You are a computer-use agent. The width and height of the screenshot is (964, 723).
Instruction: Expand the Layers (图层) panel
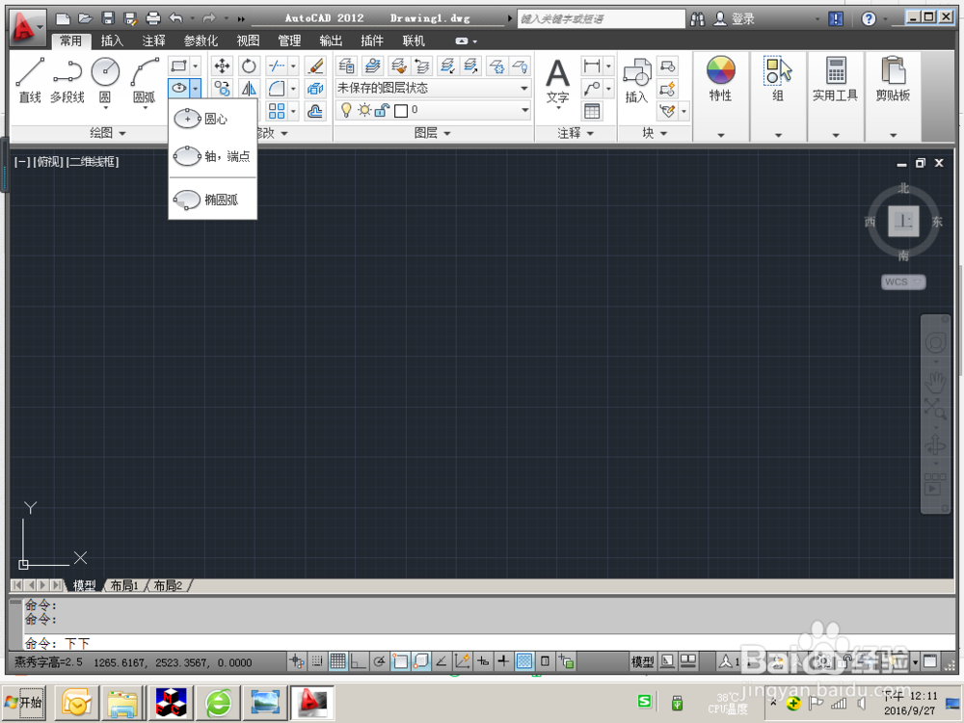click(433, 133)
